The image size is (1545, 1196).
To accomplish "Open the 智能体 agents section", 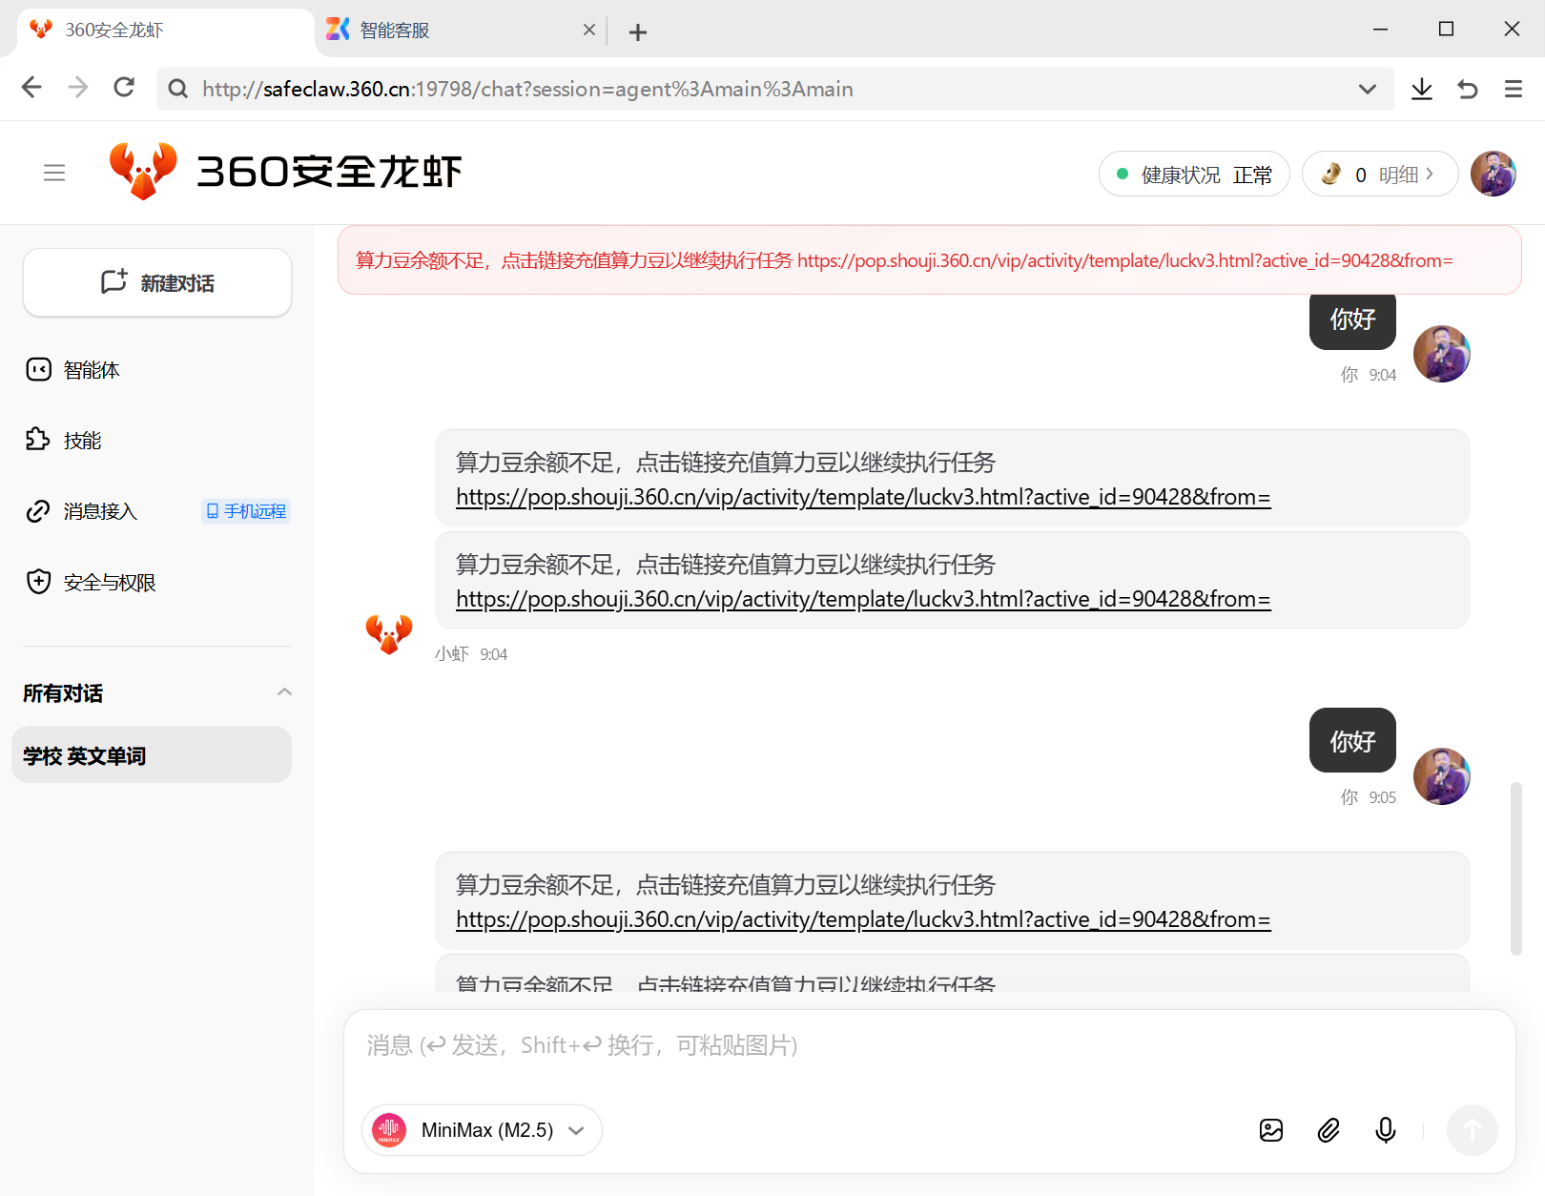I will 92,370.
